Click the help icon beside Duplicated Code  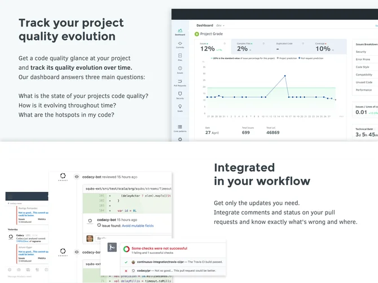click(x=303, y=43)
